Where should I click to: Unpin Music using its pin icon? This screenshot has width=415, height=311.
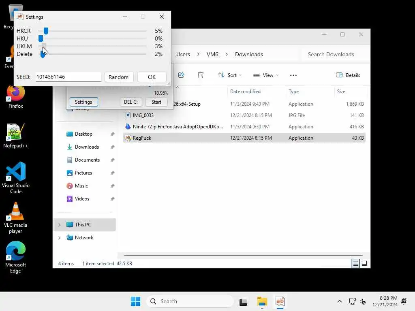click(x=113, y=186)
